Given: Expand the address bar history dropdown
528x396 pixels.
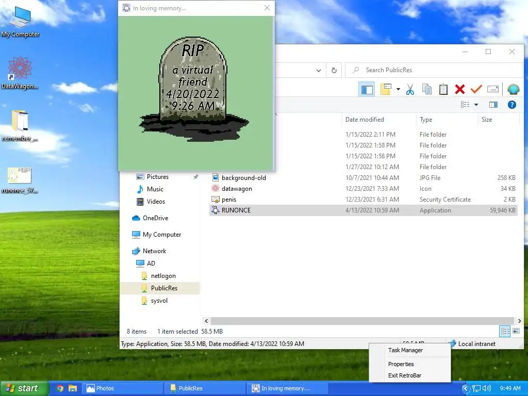Looking at the screenshot, I should [318, 70].
